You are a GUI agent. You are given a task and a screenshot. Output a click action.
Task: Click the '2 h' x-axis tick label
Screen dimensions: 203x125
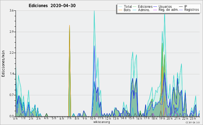coord(31,119)
